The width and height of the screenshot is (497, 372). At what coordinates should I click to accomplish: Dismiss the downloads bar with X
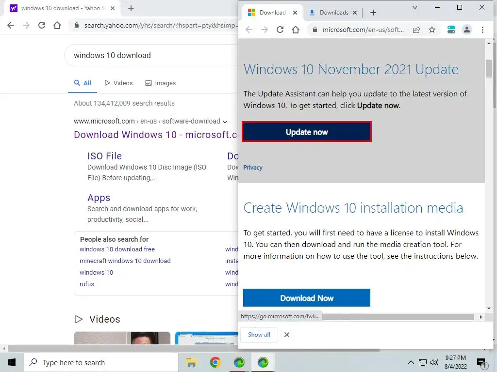[x=287, y=335]
